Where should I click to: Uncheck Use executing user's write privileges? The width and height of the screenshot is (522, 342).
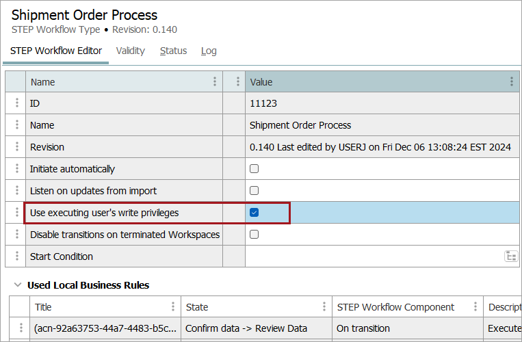pos(254,213)
